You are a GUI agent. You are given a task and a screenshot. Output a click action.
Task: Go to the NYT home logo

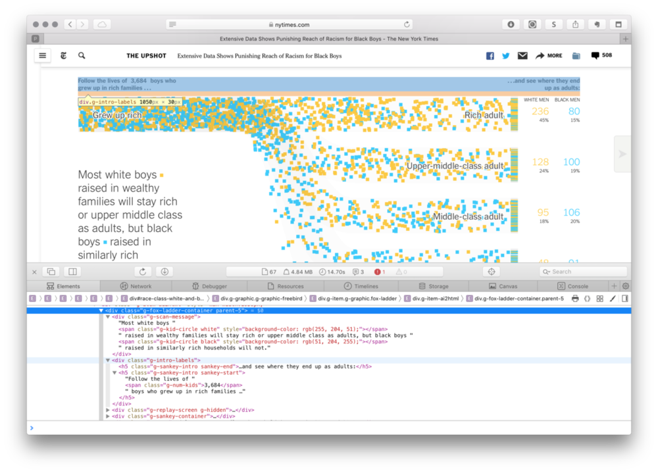pyautogui.click(x=63, y=55)
